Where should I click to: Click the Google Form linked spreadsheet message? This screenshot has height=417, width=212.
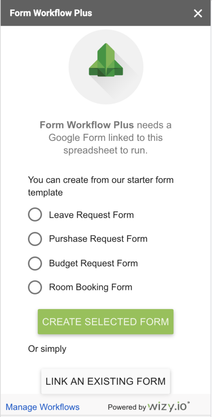106,138
